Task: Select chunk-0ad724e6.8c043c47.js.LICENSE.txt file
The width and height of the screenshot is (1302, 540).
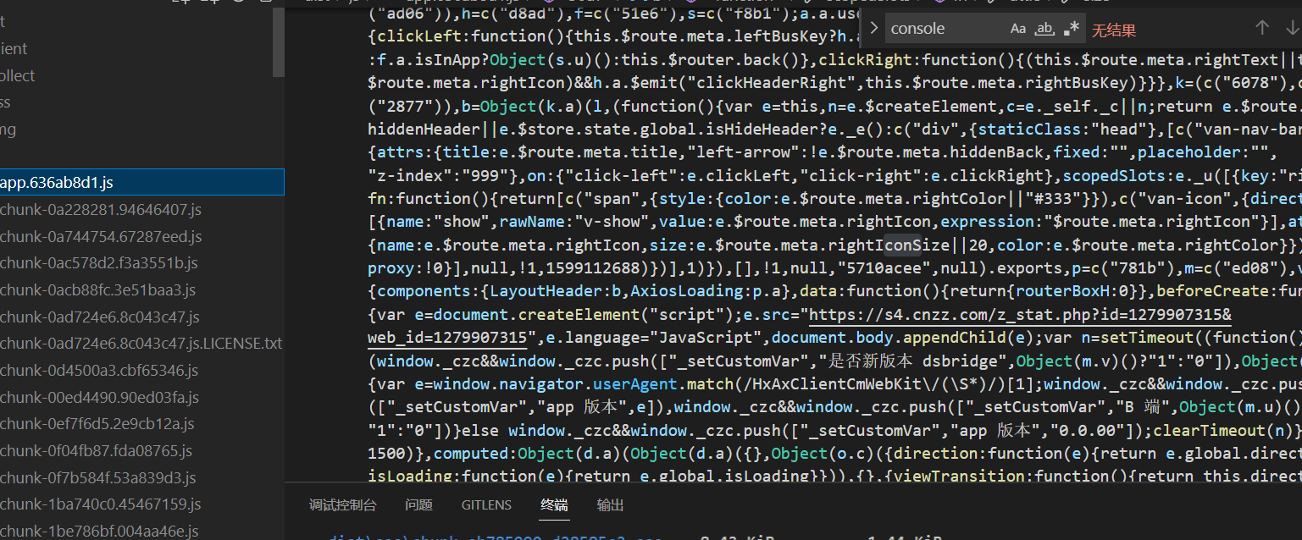Action: [x=138, y=343]
